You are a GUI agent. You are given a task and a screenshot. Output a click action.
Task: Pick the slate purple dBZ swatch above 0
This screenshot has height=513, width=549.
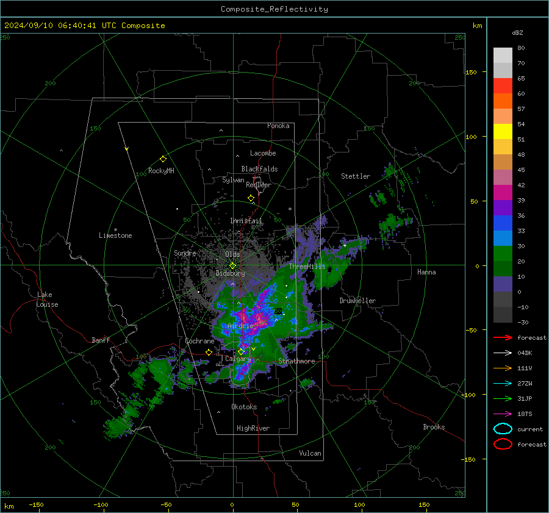[x=503, y=284]
